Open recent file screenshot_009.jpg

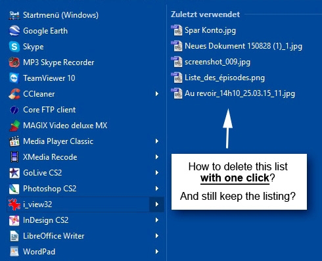(x=218, y=62)
